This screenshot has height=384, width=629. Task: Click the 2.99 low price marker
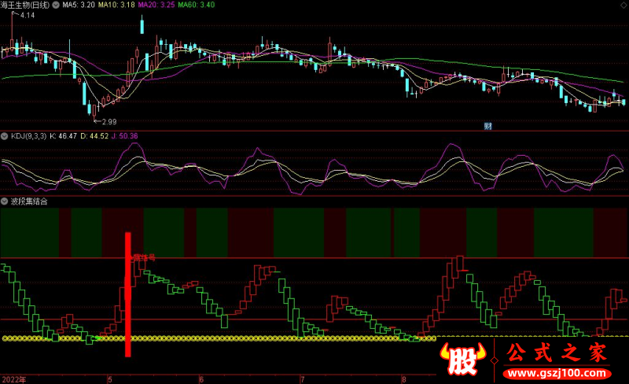click(109, 122)
